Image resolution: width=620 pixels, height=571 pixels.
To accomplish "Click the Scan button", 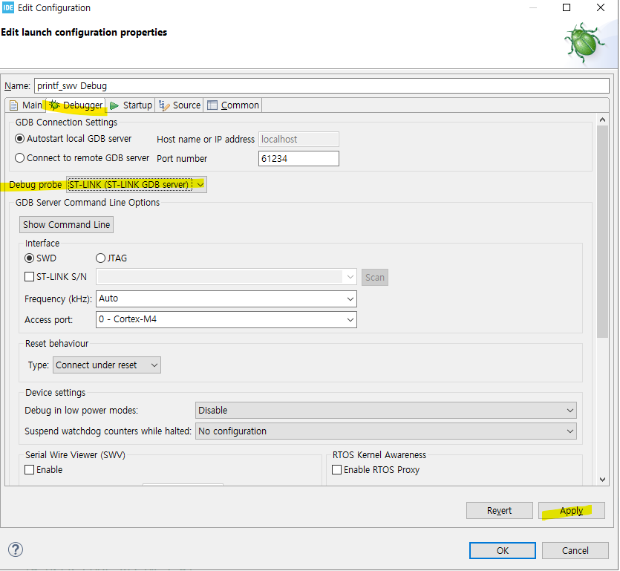I will coord(375,277).
